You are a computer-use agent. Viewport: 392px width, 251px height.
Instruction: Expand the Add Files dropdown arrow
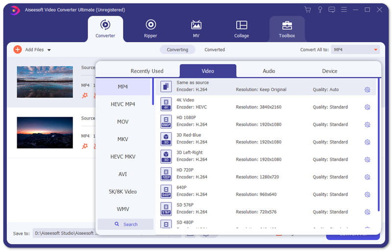pos(49,50)
